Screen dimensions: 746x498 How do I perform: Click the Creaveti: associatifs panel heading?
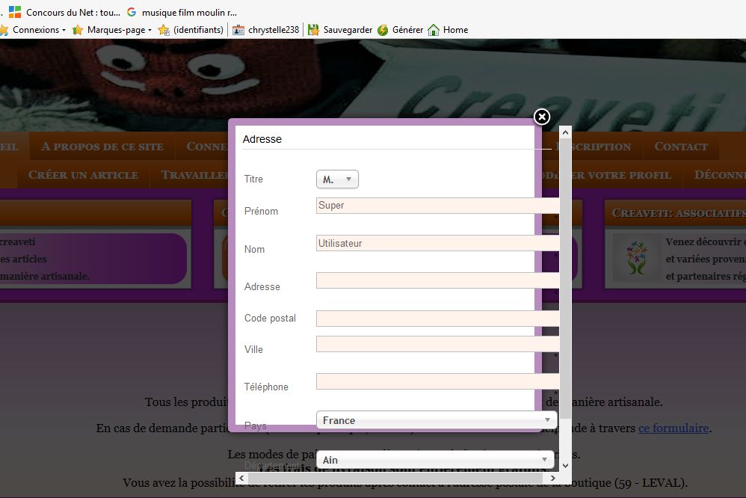[679, 213]
